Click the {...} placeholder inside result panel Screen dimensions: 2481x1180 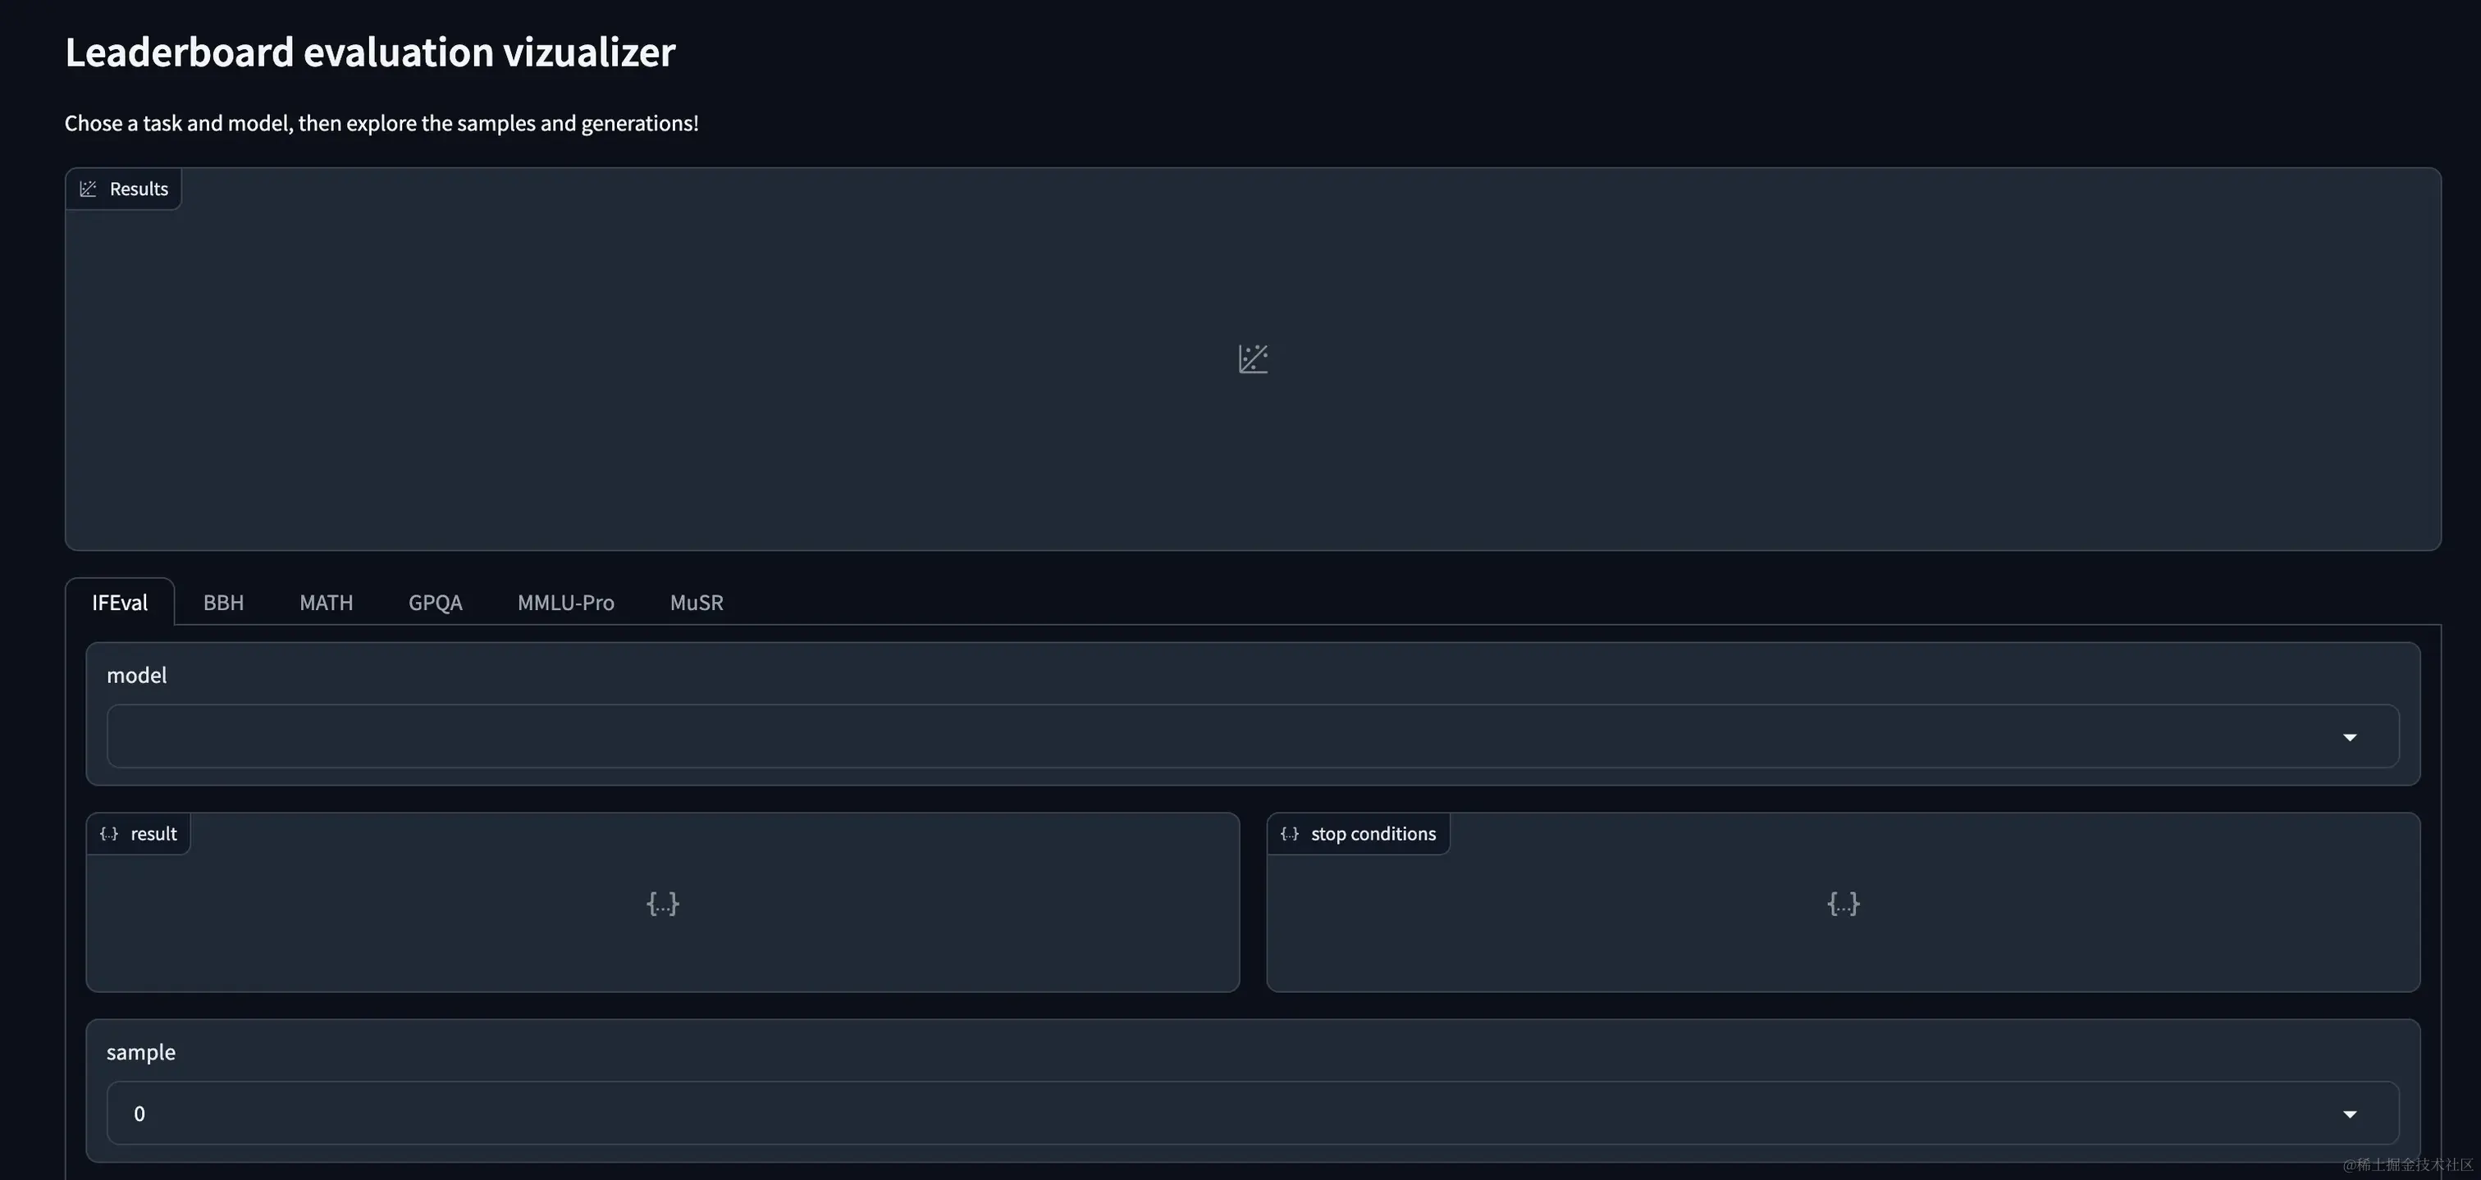(x=661, y=903)
